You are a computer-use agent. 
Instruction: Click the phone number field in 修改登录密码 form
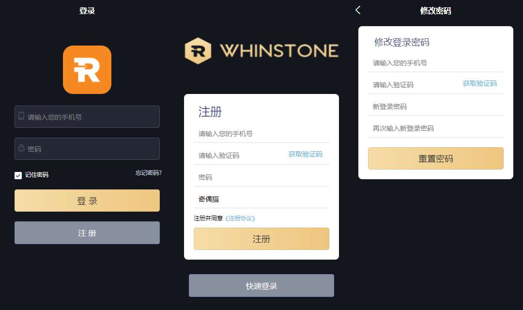click(x=436, y=63)
